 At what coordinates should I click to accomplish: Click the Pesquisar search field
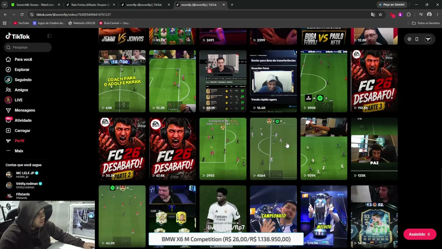[28, 47]
